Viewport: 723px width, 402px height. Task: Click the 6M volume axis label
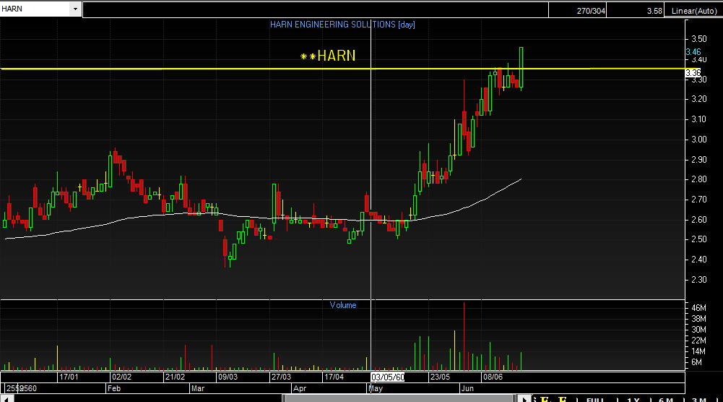[x=696, y=362]
